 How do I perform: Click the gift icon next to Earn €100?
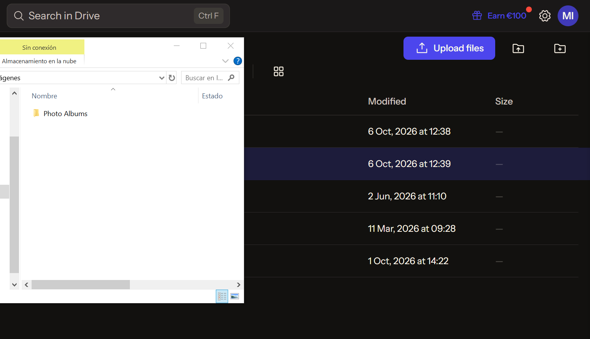[477, 15]
